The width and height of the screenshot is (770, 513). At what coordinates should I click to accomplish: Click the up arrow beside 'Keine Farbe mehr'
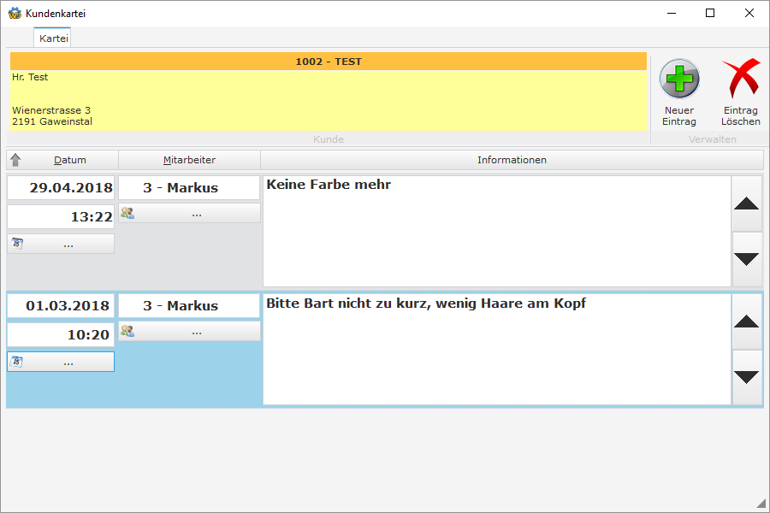(746, 203)
